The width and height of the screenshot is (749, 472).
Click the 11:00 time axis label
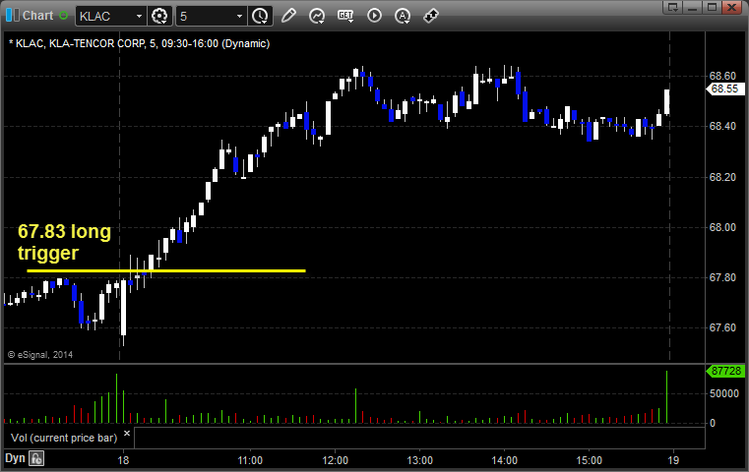pyautogui.click(x=250, y=460)
